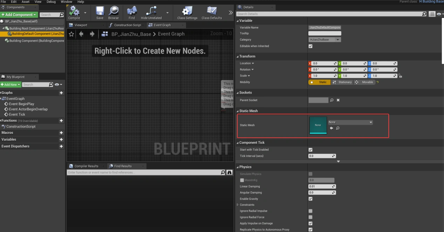
Task: Enable Ignore Radial Force checkbox
Action: (310, 217)
